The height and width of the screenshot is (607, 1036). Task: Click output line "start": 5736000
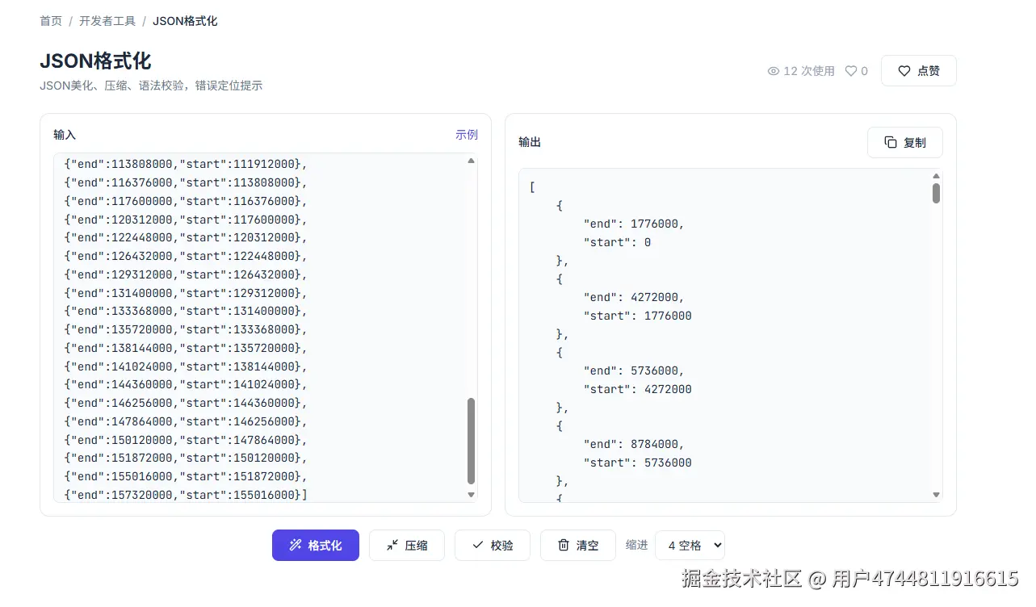pos(637,463)
